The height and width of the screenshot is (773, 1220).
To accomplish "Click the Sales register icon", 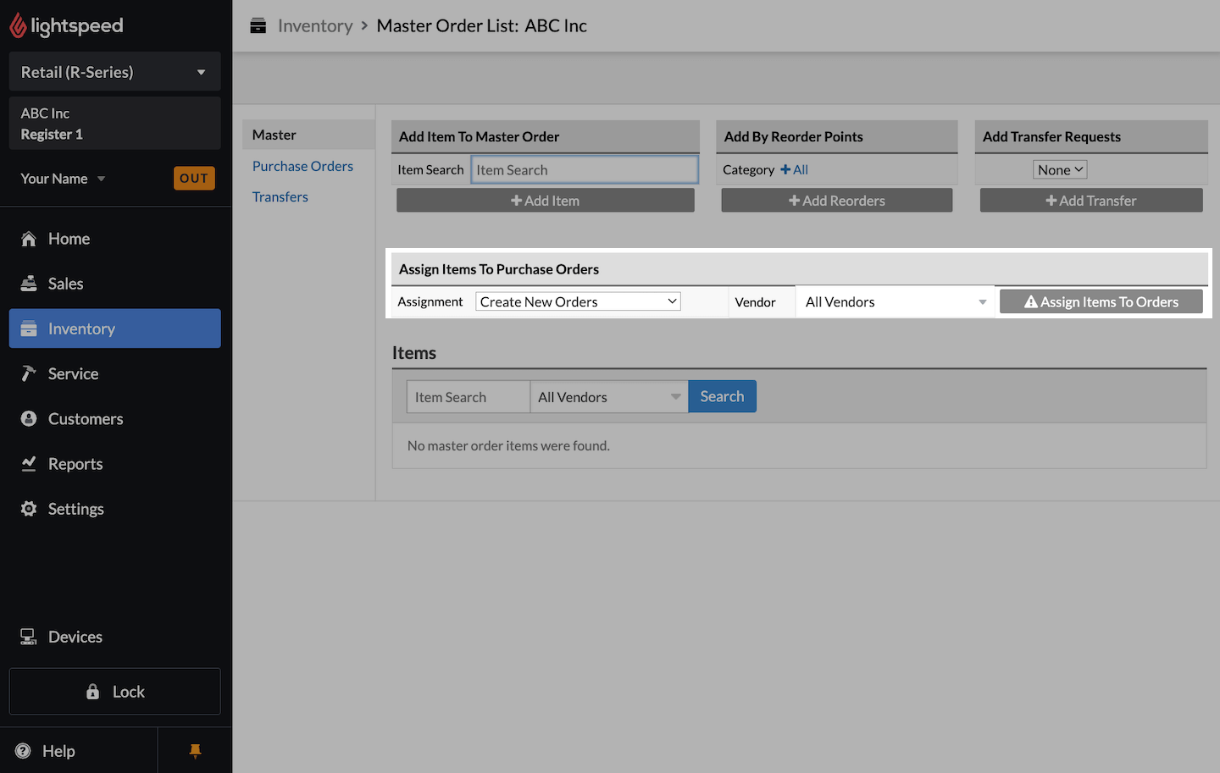I will click(29, 284).
